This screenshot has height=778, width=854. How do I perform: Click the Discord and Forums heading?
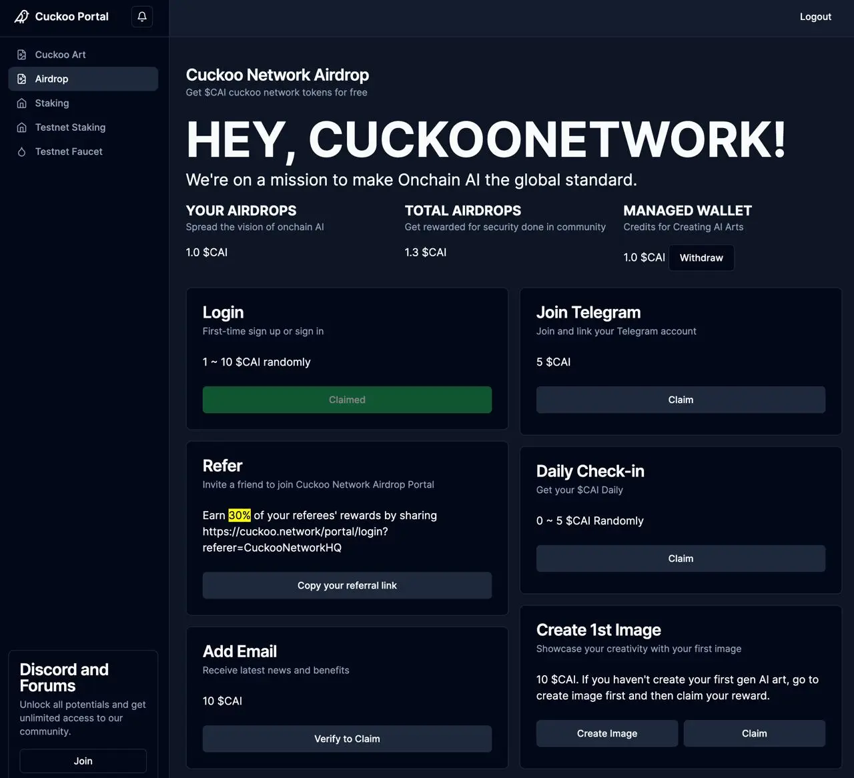coord(64,678)
